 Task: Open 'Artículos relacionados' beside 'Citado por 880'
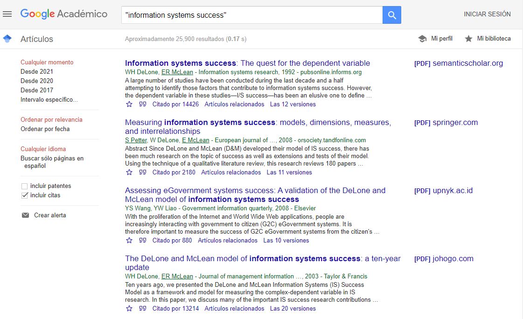point(228,240)
